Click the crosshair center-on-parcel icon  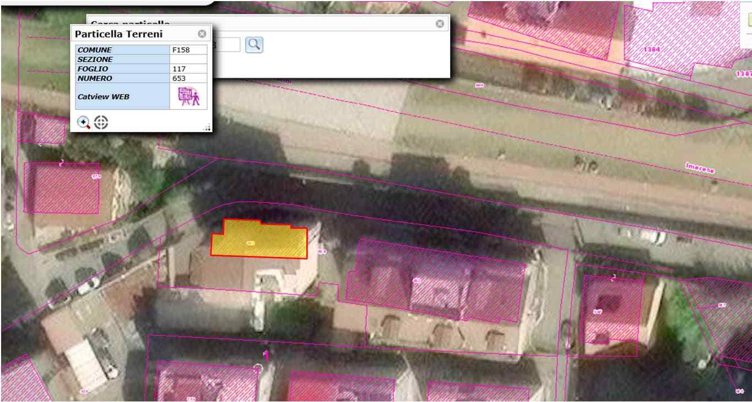[101, 123]
